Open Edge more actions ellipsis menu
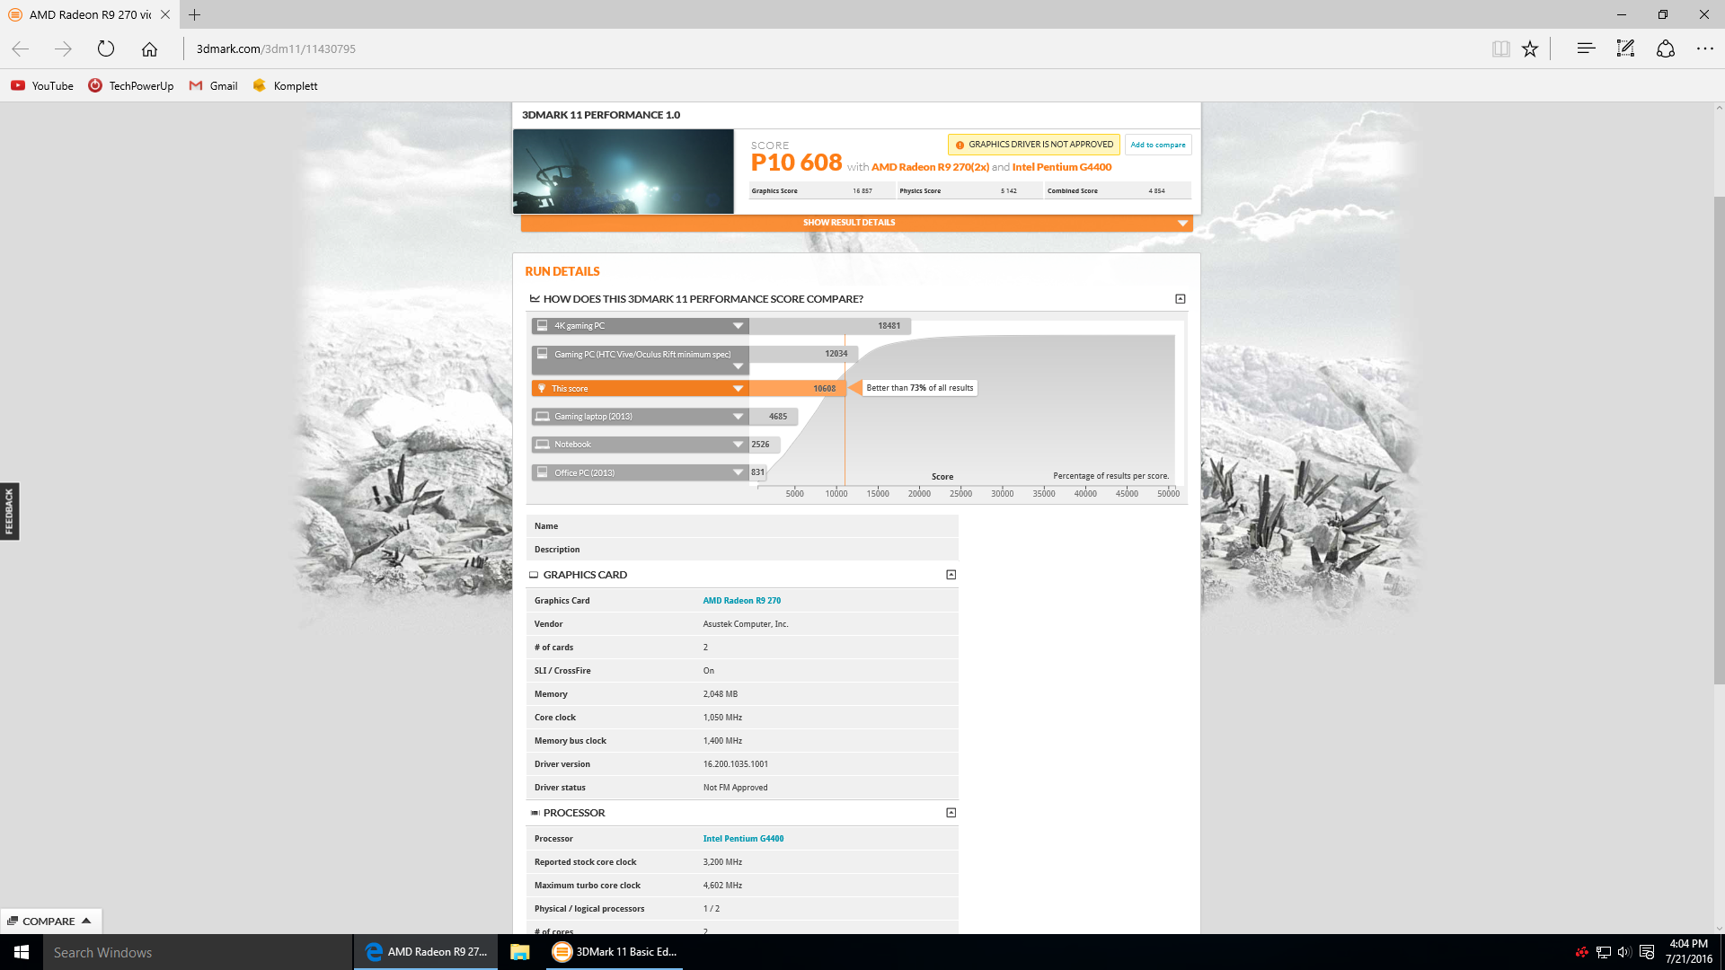This screenshot has width=1725, height=970. tap(1704, 48)
